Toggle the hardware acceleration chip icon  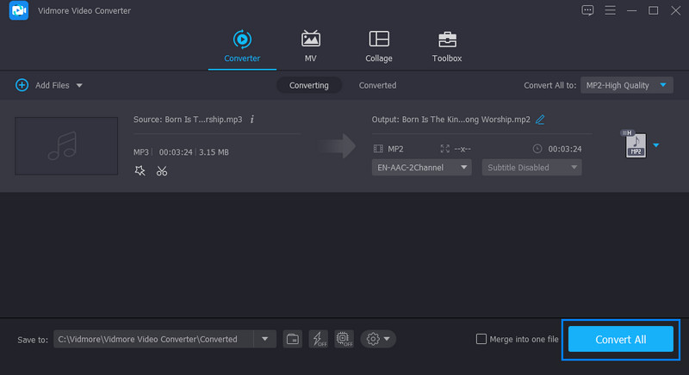[x=342, y=339]
